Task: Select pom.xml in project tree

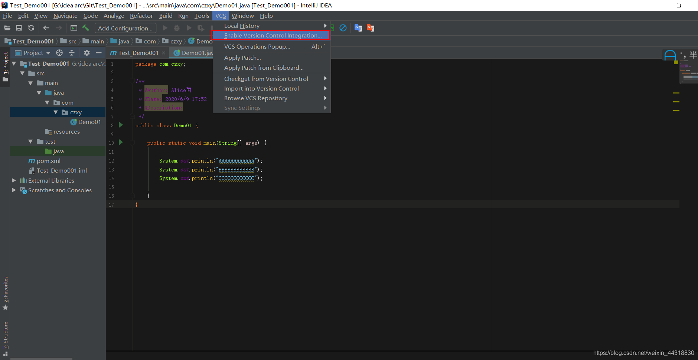Action: [45, 161]
